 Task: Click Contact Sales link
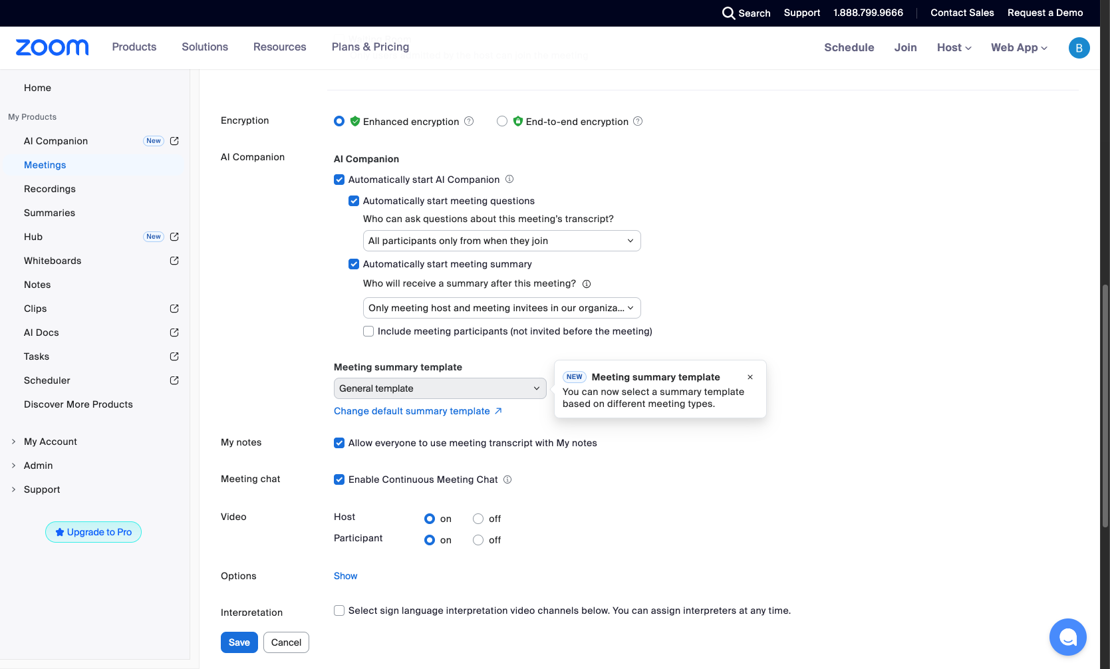pyautogui.click(x=962, y=13)
